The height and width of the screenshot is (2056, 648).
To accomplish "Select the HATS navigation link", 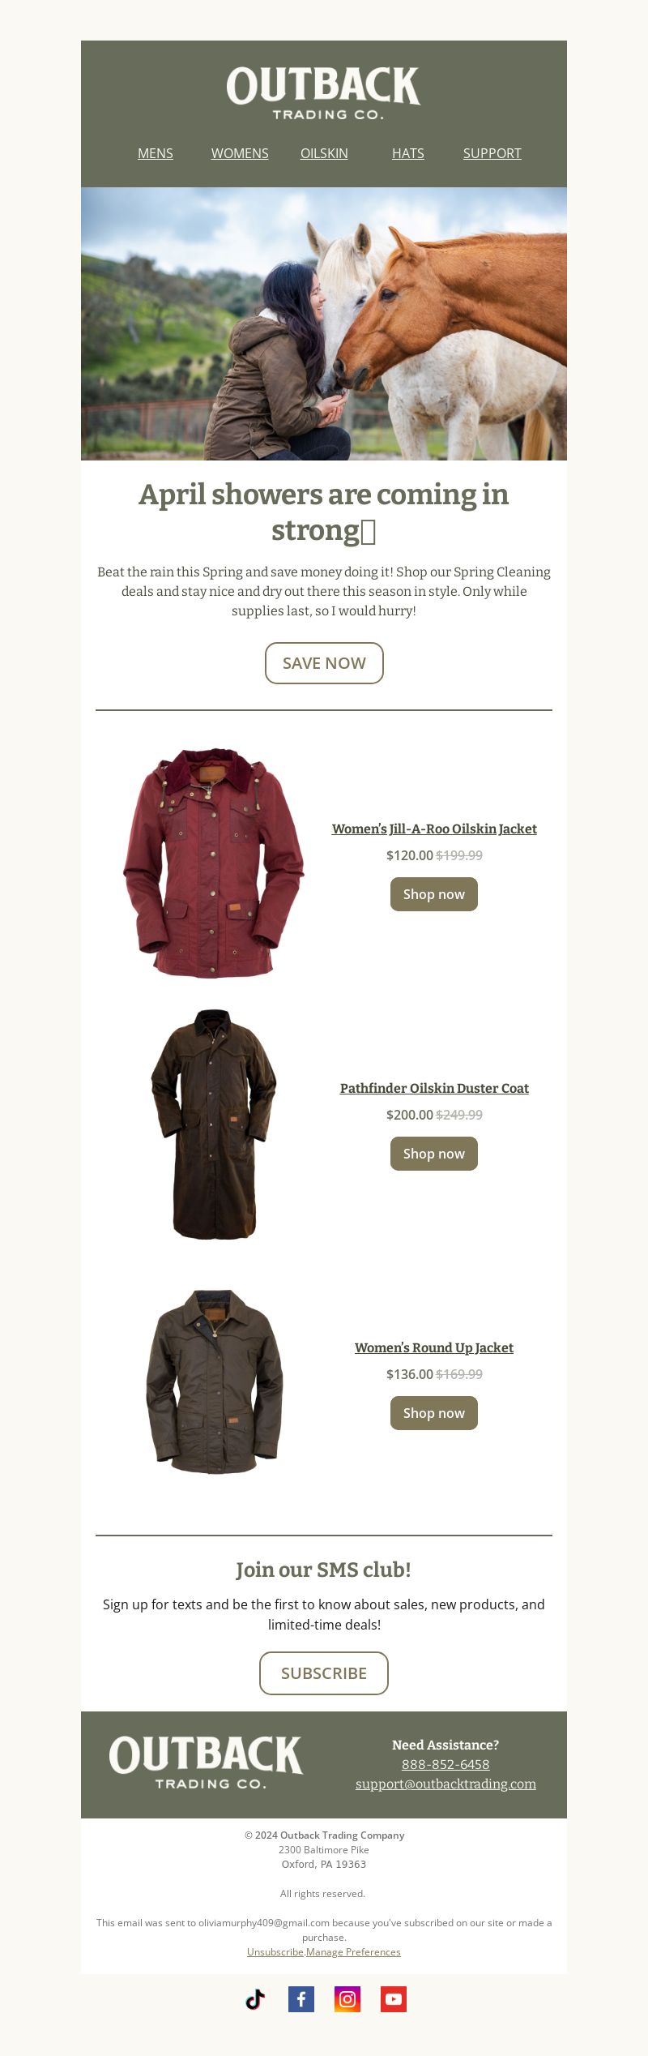I will [x=408, y=153].
